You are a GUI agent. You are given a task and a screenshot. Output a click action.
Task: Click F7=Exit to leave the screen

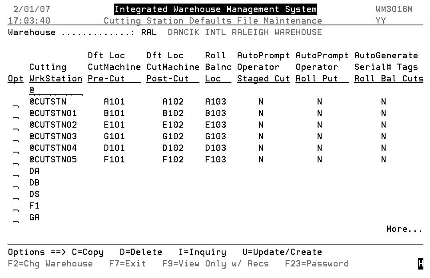(127, 264)
